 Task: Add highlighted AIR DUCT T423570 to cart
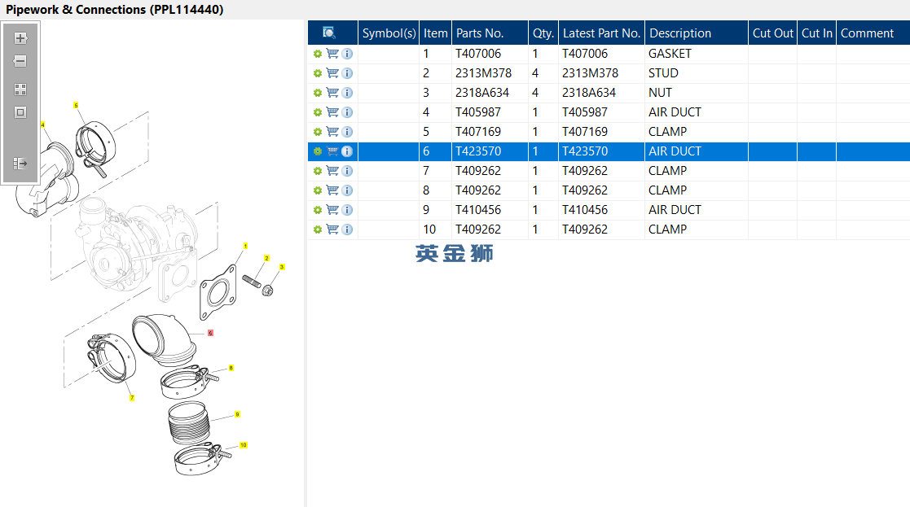(332, 151)
